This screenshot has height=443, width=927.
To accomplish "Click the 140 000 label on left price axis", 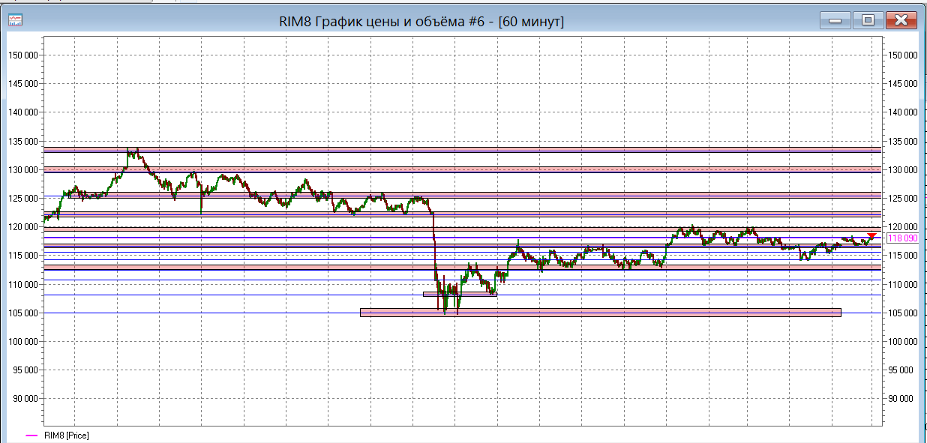I will (x=23, y=112).
